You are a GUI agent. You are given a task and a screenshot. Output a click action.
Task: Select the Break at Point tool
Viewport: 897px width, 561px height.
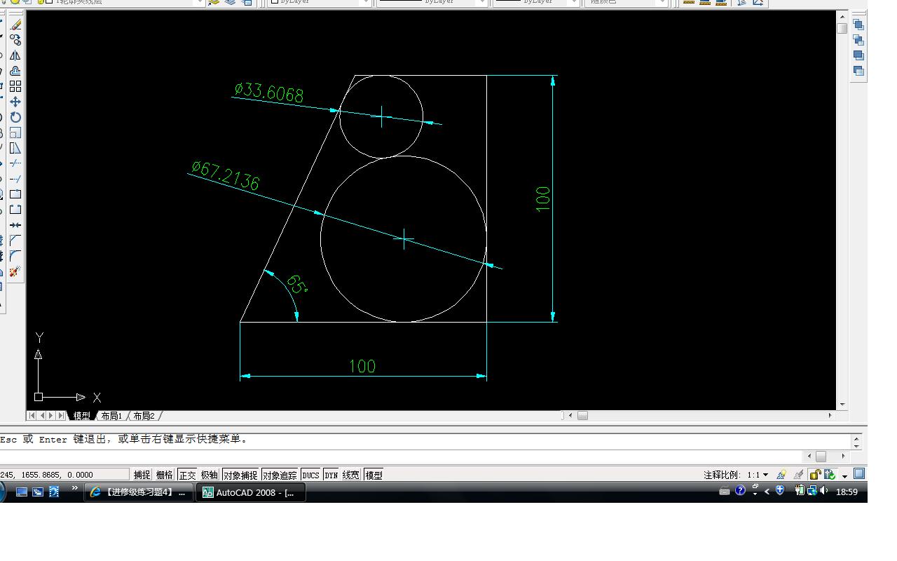coord(15,194)
